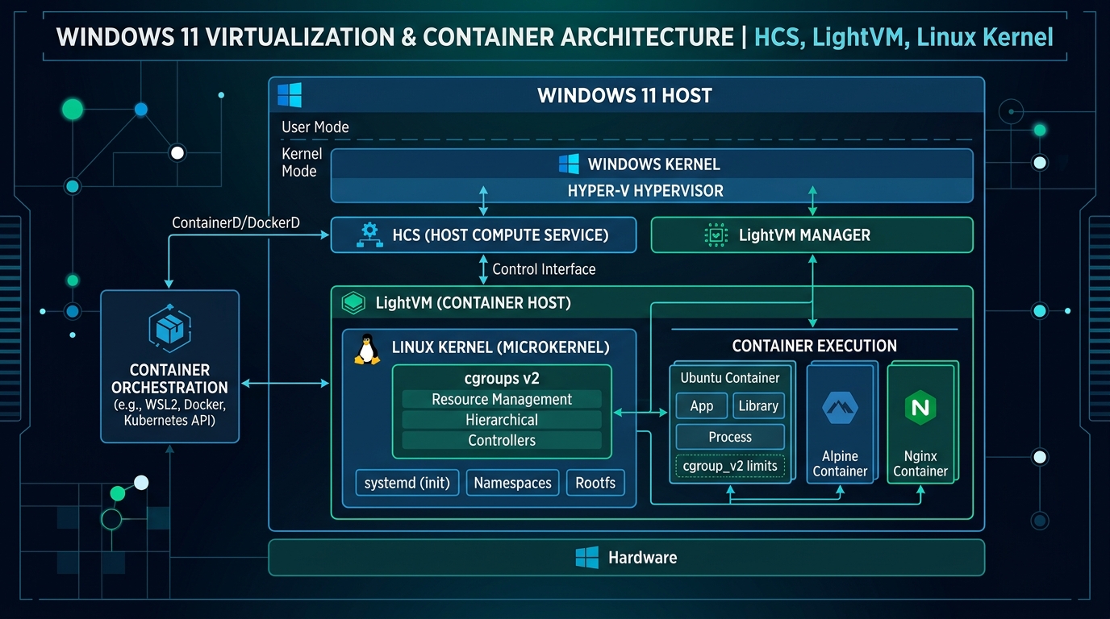The image size is (1110, 619).
Task: Click the Windows logo beside Windows 11 Host
Action: (289, 95)
